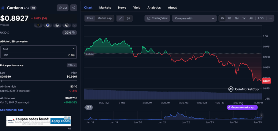Switch to the News tab

pyautogui.click(x=122, y=8)
